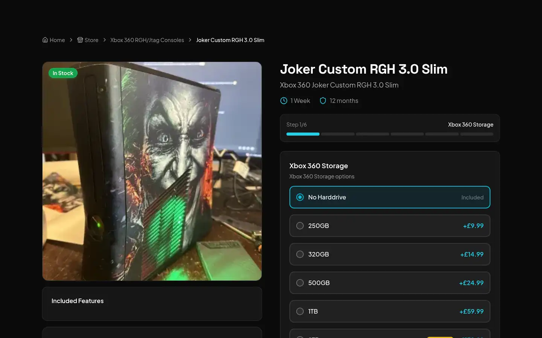Click the Included Features heading

pos(78,301)
